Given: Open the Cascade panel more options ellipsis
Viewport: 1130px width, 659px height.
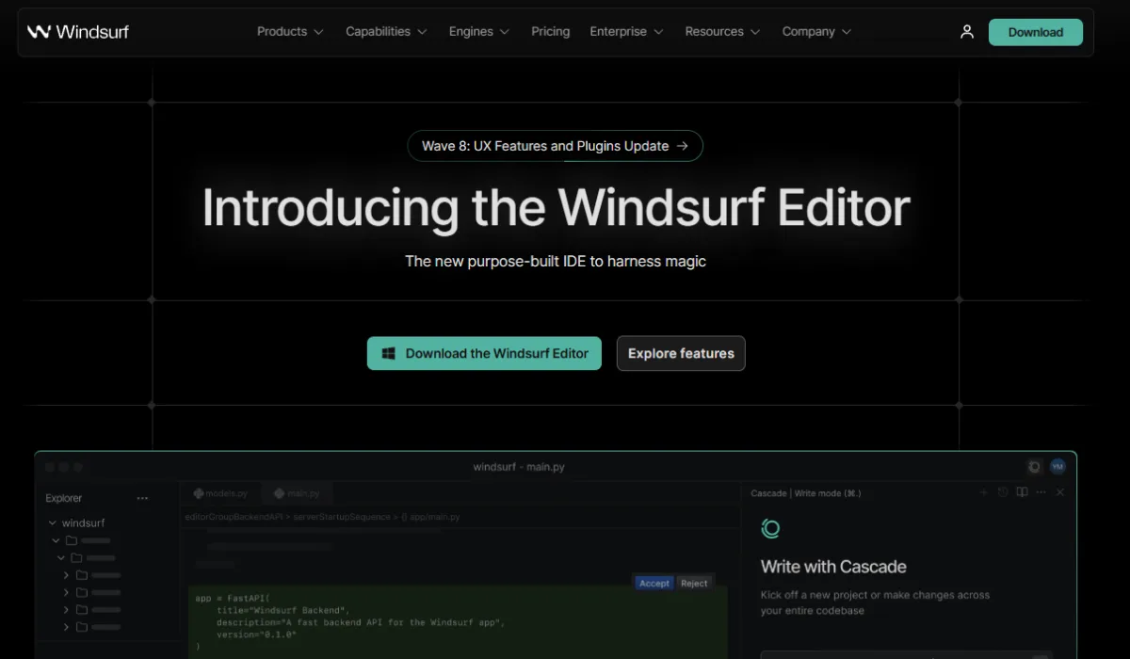Looking at the screenshot, I should (1041, 492).
